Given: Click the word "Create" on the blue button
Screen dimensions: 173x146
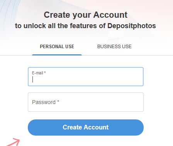Looking at the screenshot, I should tap(72, 127).
